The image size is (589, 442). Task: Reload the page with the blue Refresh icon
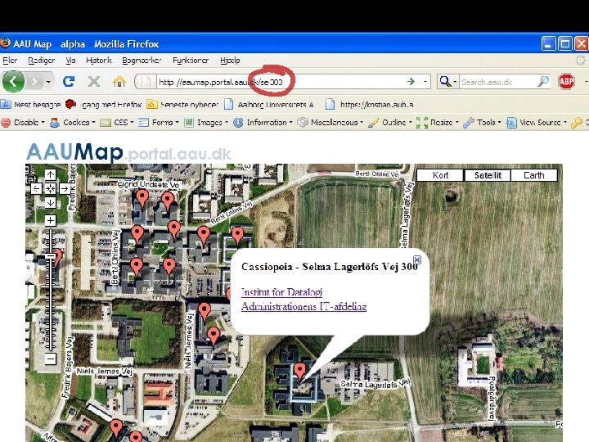pyautogui.click(x=69, y=81)
